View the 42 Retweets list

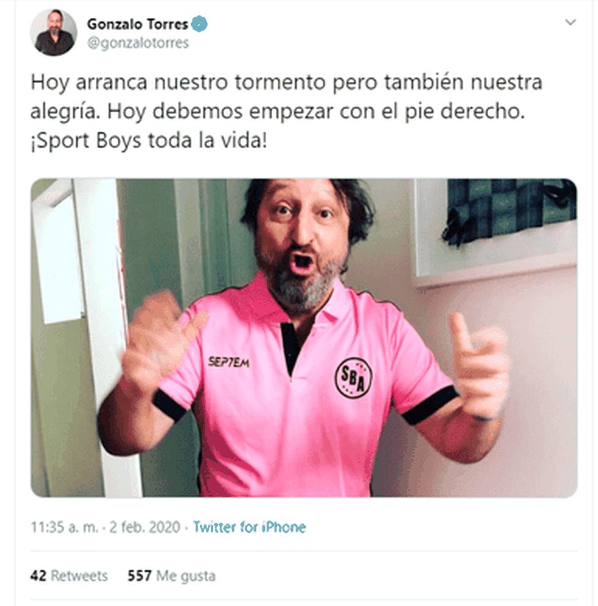(x=69, y=576)
